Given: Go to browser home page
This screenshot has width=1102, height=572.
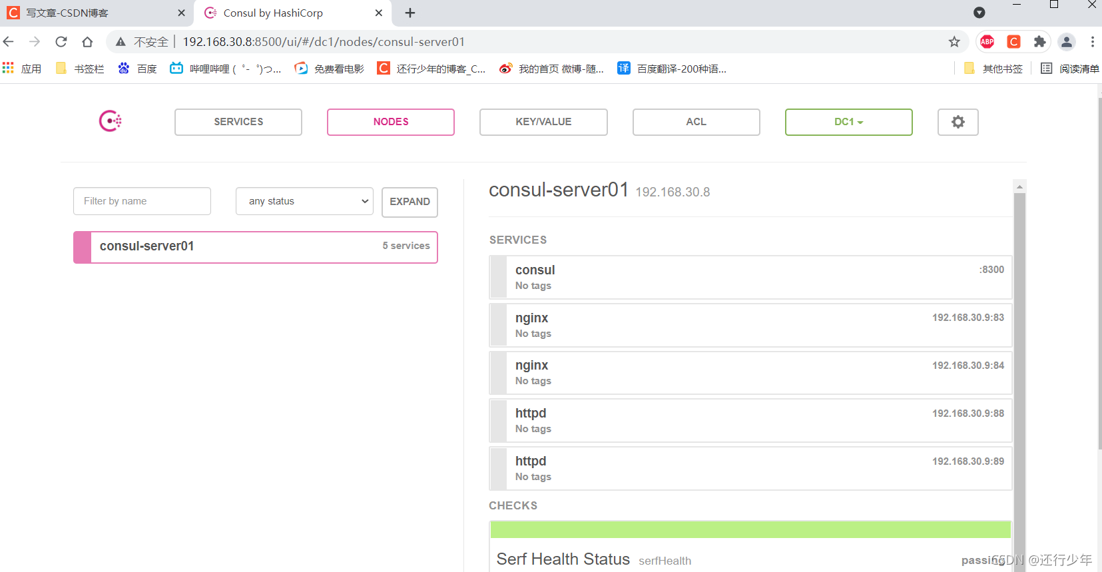Looking at the screenshot, I should pos(87,42).
